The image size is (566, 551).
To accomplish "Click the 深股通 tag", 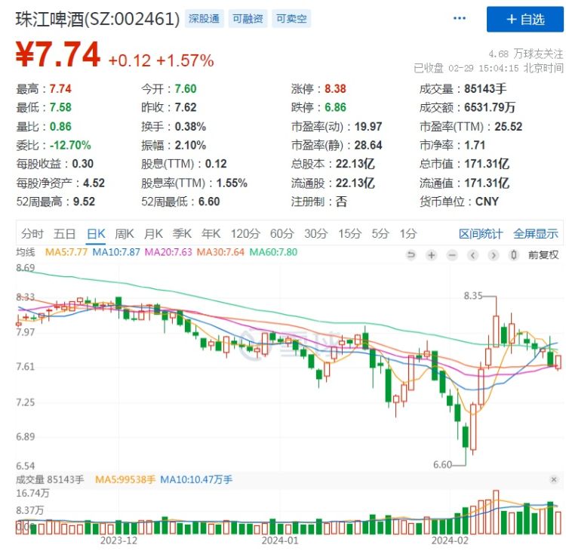I will point(204,18).
